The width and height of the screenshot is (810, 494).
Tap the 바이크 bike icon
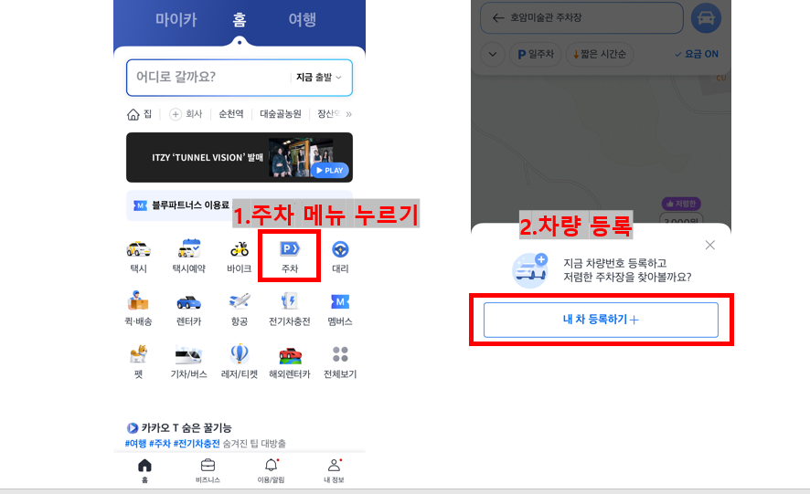tap(240, 255)
